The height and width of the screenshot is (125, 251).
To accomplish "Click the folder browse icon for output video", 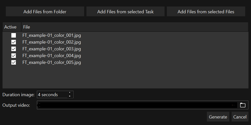I will (243, 105).
